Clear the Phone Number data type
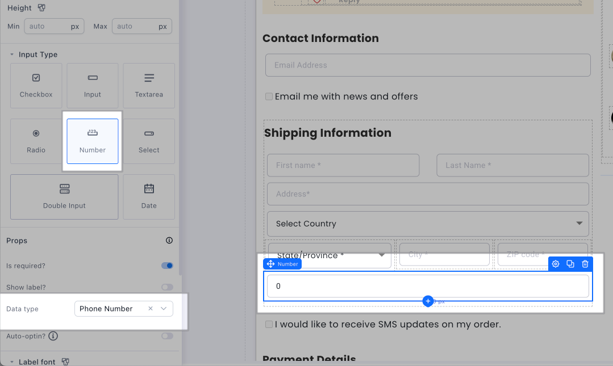 tap(151, 309)
